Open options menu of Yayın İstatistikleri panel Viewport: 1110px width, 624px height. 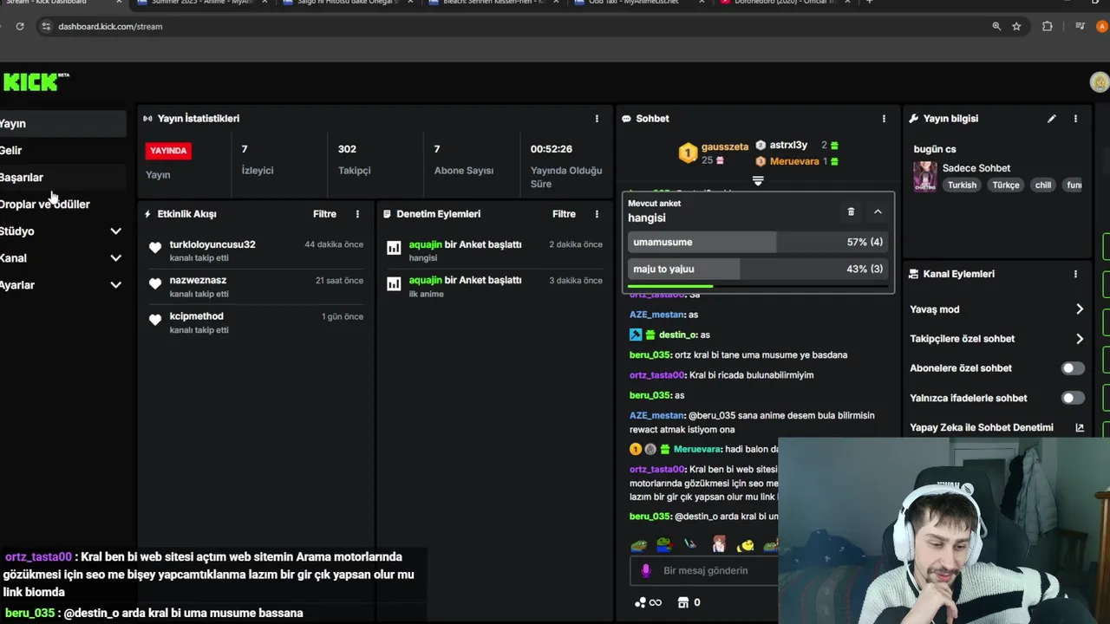pyautogui.click(x=597, y=119)
